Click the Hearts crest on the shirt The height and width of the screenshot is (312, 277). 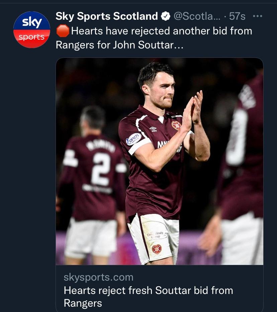[x=176, y=126]
